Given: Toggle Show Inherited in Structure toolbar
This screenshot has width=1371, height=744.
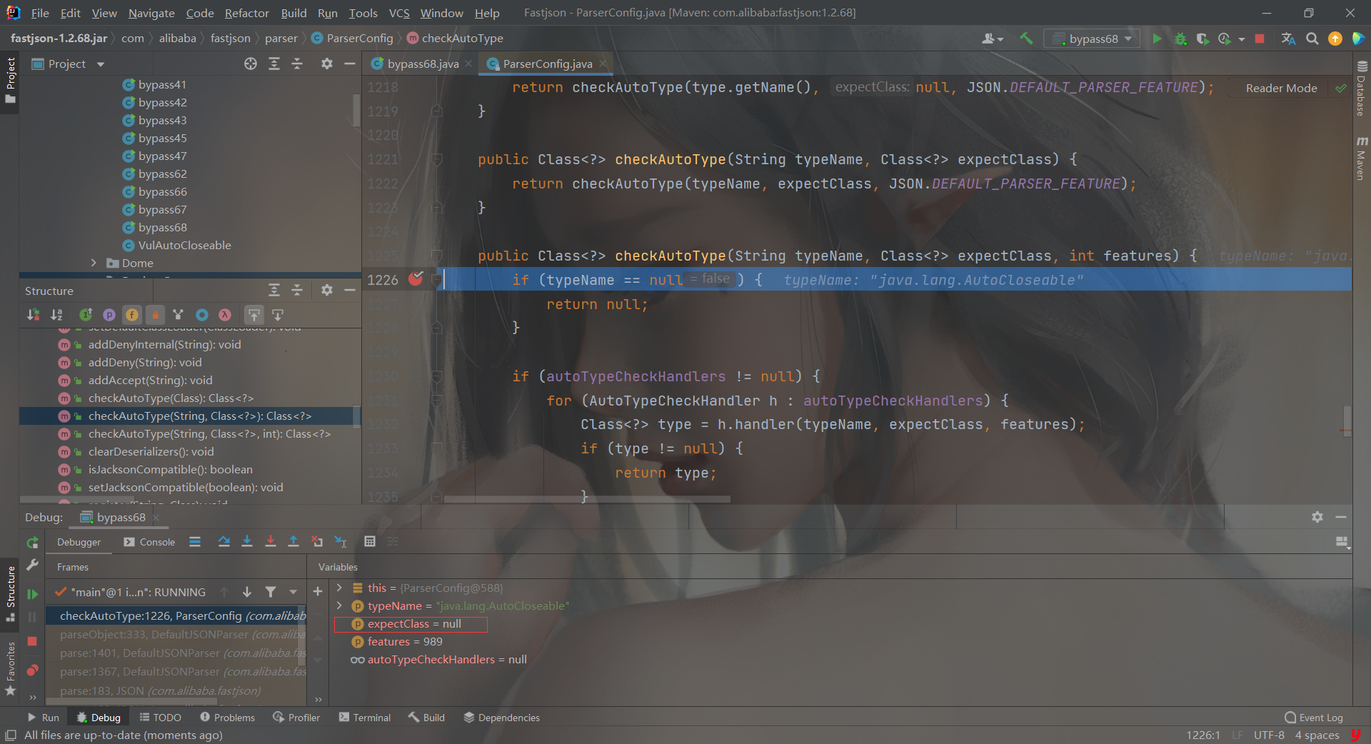Looking at the screenshot, I should click(x=86, y=315).
